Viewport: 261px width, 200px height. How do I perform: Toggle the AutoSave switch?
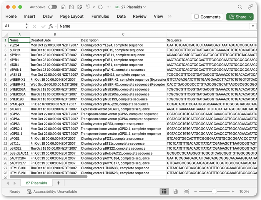[x=53, y=7]
